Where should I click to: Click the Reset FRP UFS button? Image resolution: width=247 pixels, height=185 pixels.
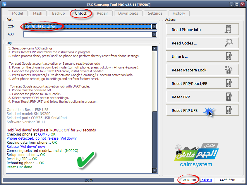coord(202,110)
